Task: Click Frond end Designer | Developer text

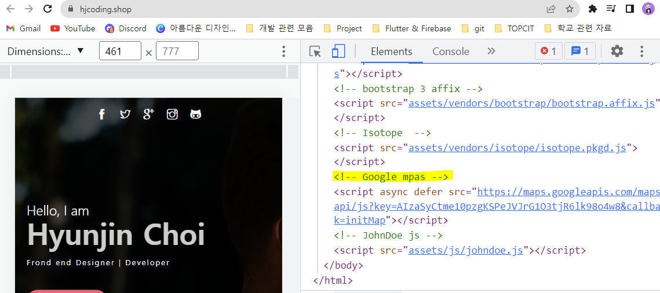Action: pyautogui.click(x=98, y=263)
